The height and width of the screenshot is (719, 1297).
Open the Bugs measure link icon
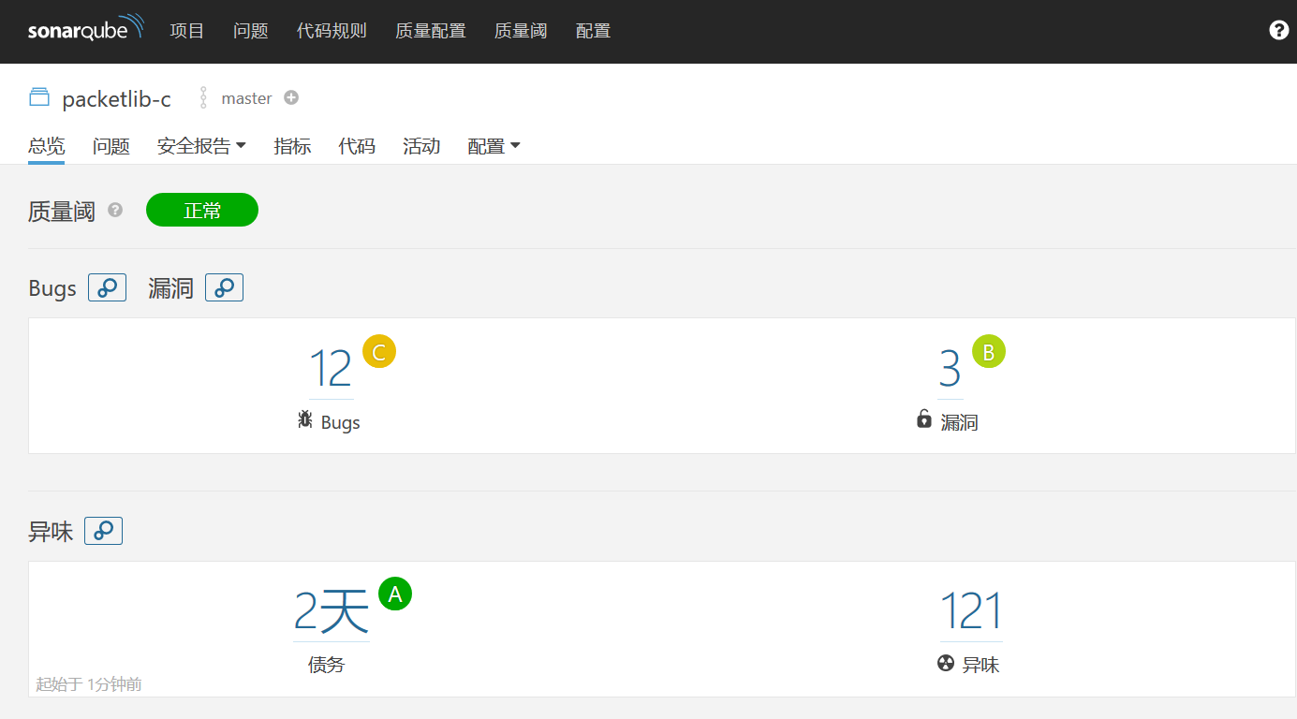pyautogui.click(x=107, y=288)
